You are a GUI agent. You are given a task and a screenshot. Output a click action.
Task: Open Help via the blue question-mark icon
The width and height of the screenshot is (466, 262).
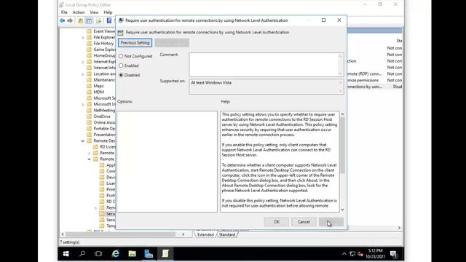109,20
